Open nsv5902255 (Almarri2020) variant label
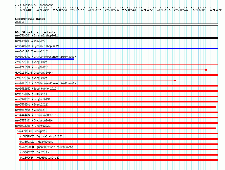The width and height of the screenshot is (225, 170). [33, 126]
